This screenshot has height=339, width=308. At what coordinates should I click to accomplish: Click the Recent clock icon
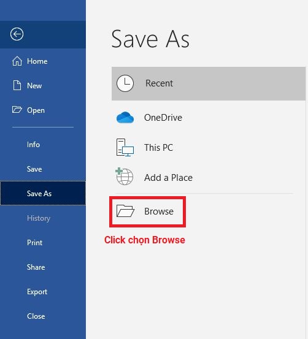125,83
